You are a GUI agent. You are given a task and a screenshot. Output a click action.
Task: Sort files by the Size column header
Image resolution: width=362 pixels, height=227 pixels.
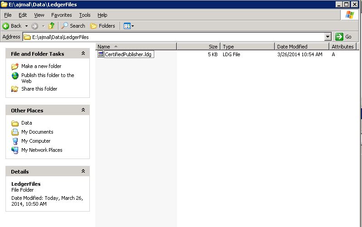coord(198,47)
